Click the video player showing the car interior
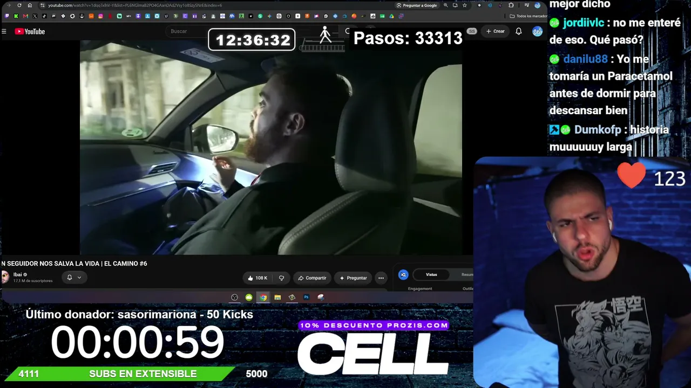Viewport: 691px width, 388px height. coord(271,147)
